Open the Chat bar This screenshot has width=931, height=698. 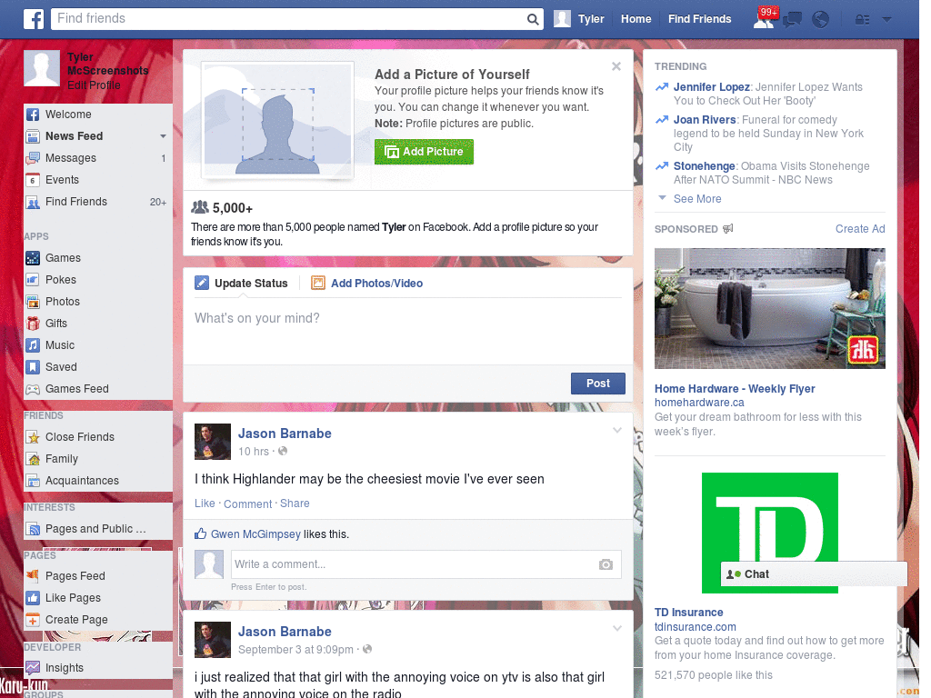(814, 574)
